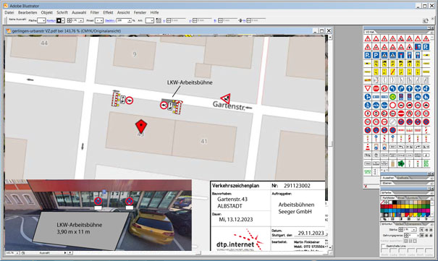Viewport: 438px width, 261px height.
Task: Open the Verlauf gradient tab
Action: click(399, 224)
